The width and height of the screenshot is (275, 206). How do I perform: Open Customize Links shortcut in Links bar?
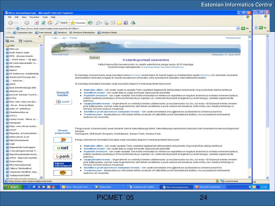23,32
